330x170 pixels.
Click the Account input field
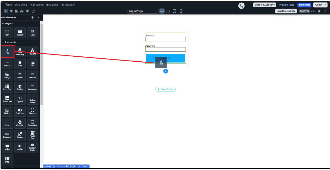(165, 39)
